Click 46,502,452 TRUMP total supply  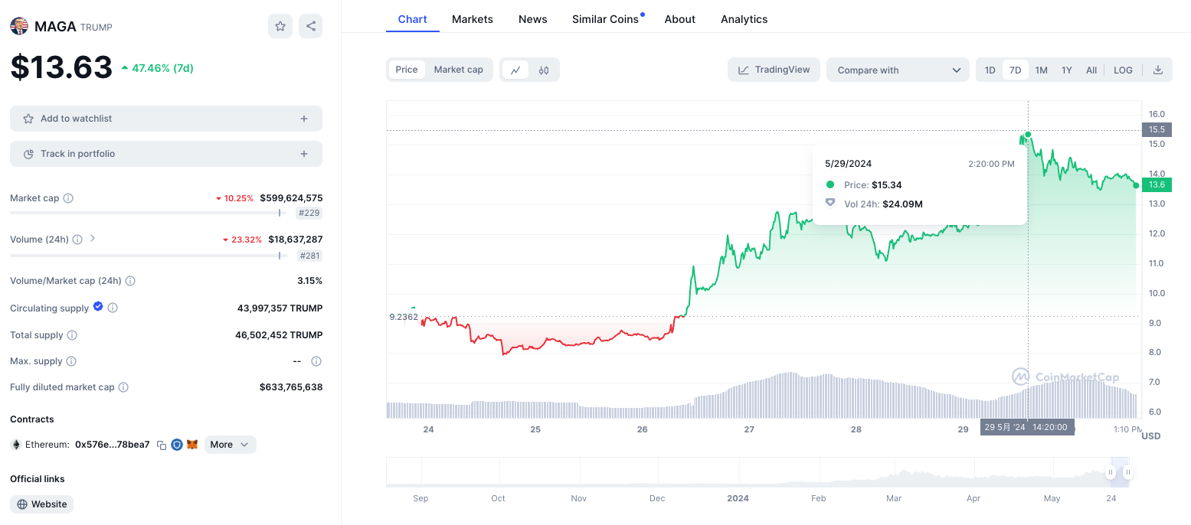(x=279, y=335)
